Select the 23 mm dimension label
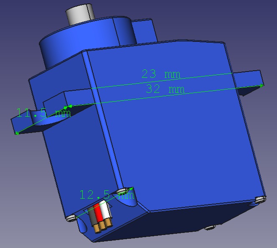The height and width of the screenshot is (248, 277). [x=161, y=74]
